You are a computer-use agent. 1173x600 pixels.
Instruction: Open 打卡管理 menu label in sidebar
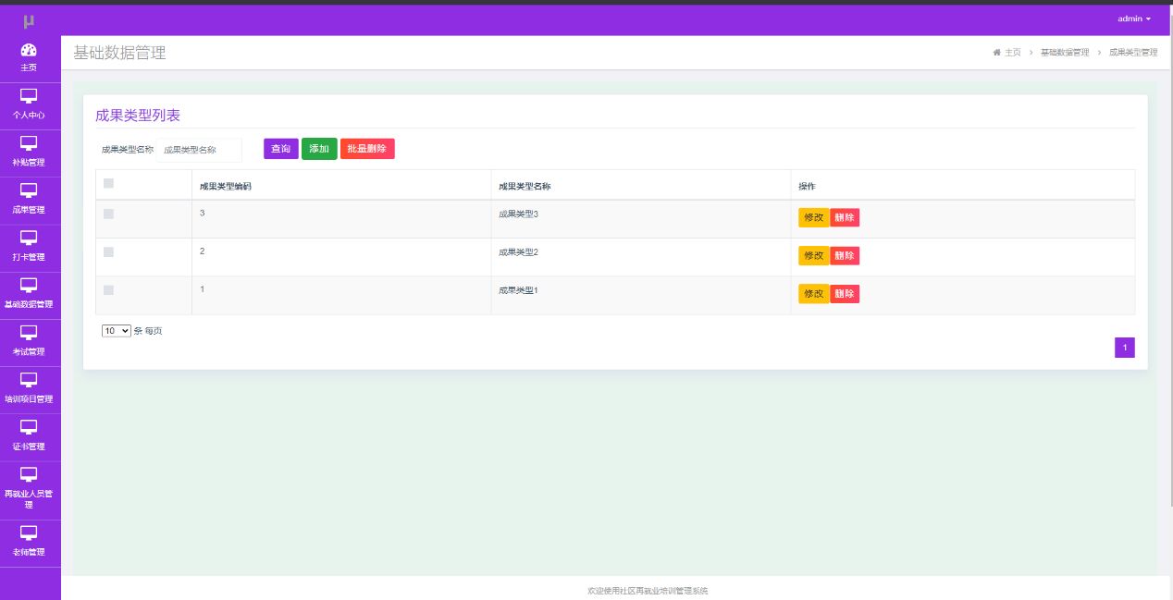pos(29,257)
